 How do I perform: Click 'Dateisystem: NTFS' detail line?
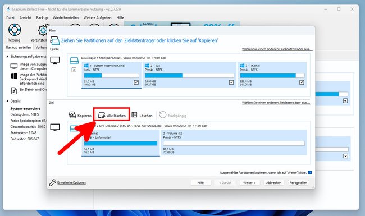[x=25, y=114]
